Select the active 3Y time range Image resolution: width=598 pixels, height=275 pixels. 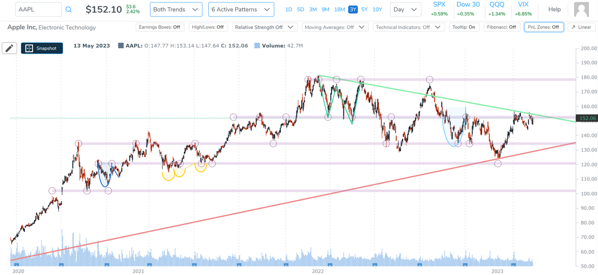tap(353, 9)
